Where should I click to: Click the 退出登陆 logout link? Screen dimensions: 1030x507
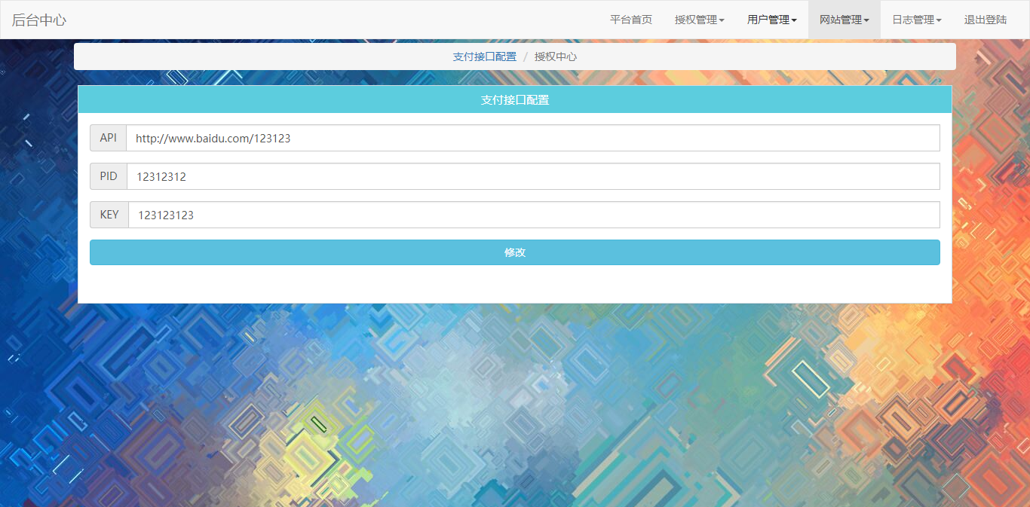pyautogui.click(x=985, y=20)
